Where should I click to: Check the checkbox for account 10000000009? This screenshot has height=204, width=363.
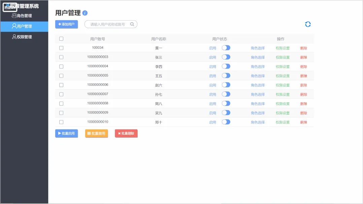coord(61,113)
